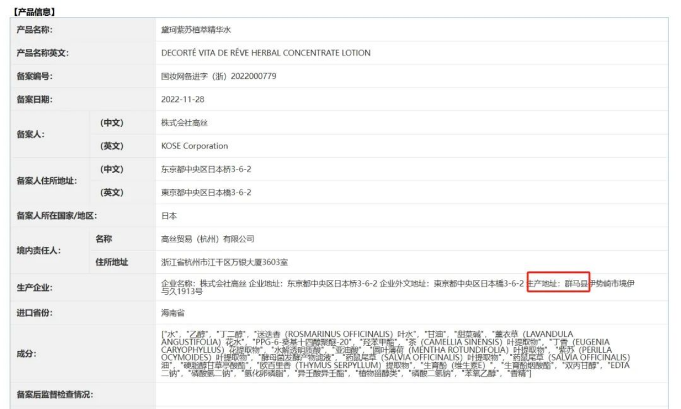Click the KOSE Corporation value
The image size is (681, 409).
pos(194,146)
